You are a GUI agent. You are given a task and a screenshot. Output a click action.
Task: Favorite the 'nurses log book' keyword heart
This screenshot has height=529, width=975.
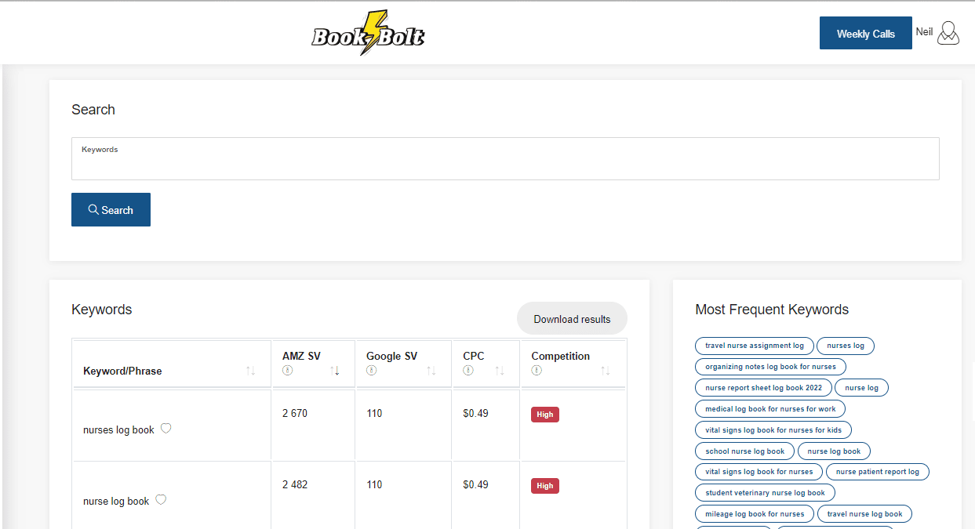(166, 429)
